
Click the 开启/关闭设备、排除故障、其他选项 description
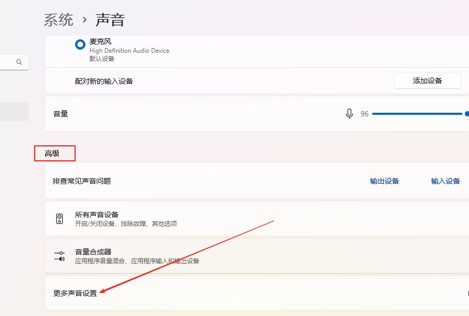[126, 223]
